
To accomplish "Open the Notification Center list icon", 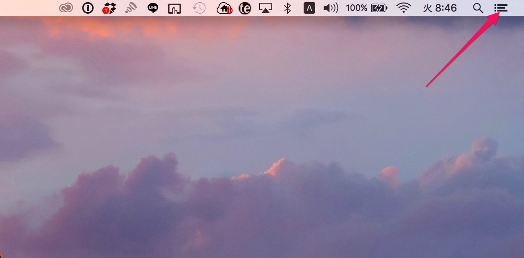I will click(501, 8).
